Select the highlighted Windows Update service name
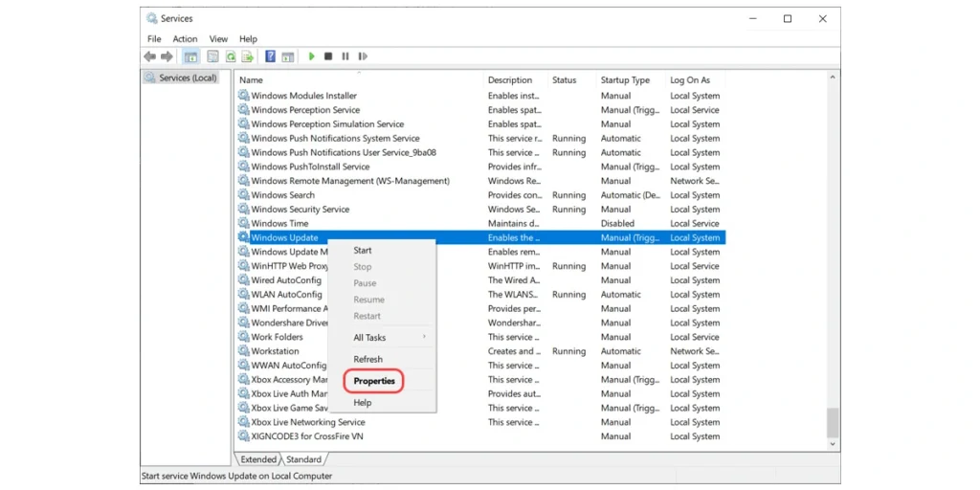This screenshot has height=490, width=980. click(284, 237)
